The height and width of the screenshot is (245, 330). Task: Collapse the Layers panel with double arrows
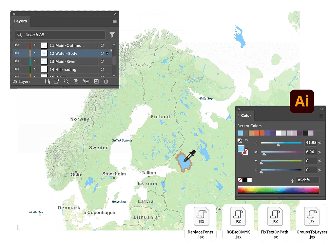(115, 14)
